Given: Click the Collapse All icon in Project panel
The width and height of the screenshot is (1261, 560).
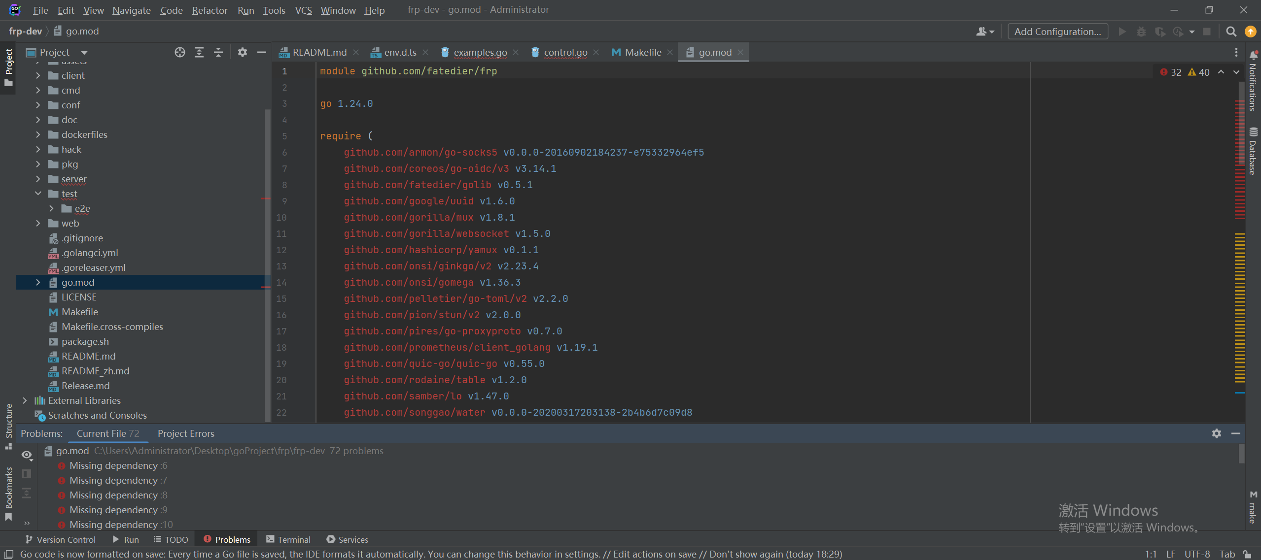Looking at the screenshot, I should click(x=218, y=52).
